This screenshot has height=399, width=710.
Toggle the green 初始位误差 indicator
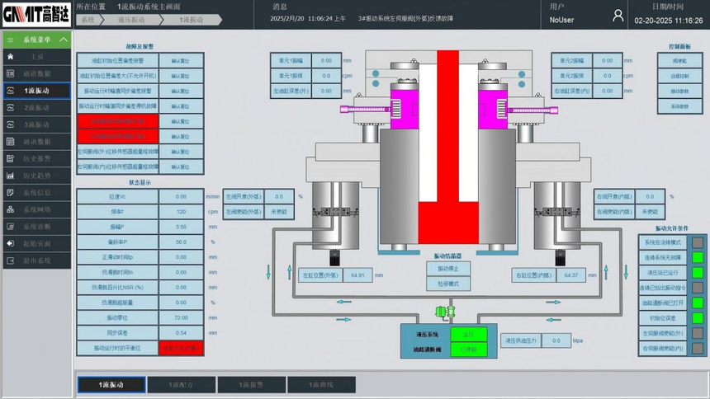[x=698, y=318]
